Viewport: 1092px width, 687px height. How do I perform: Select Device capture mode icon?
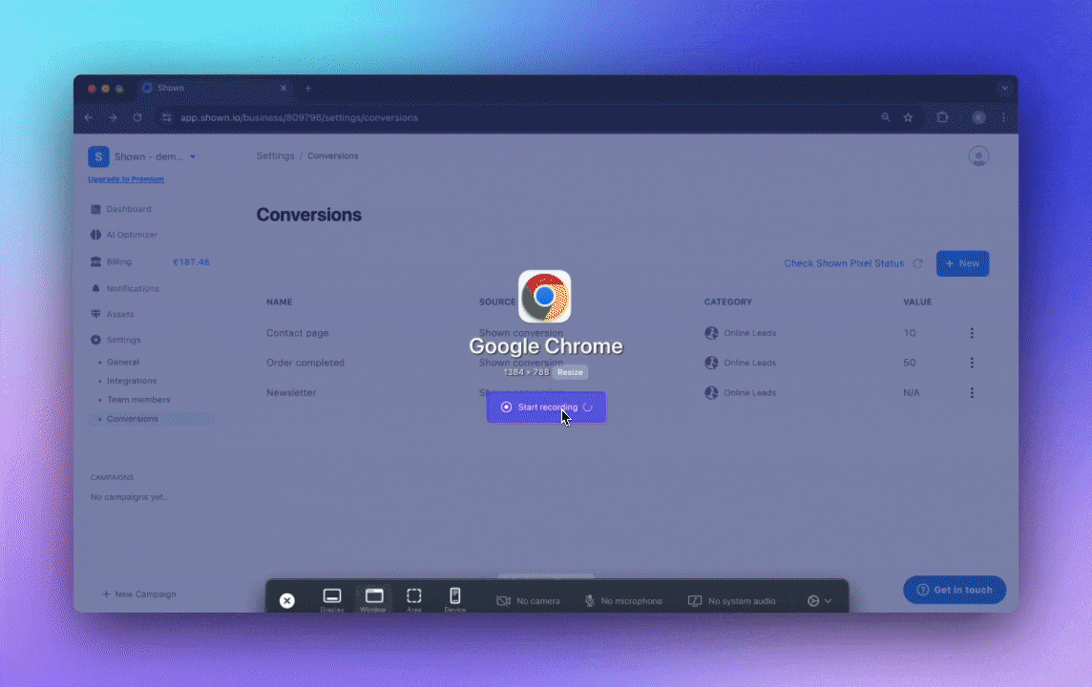(x=454, y=599)
